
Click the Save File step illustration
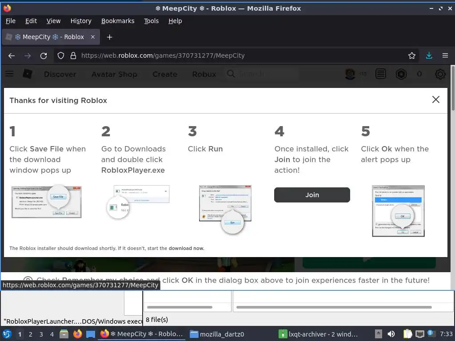pyautogui.click(x=46, y=202)
